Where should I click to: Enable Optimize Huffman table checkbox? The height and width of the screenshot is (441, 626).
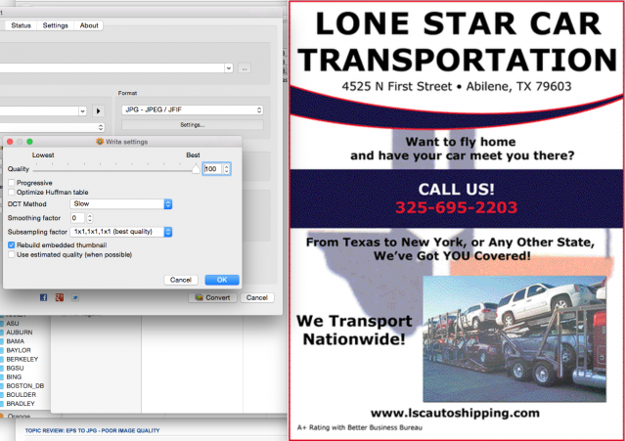(x=11, y=192)
